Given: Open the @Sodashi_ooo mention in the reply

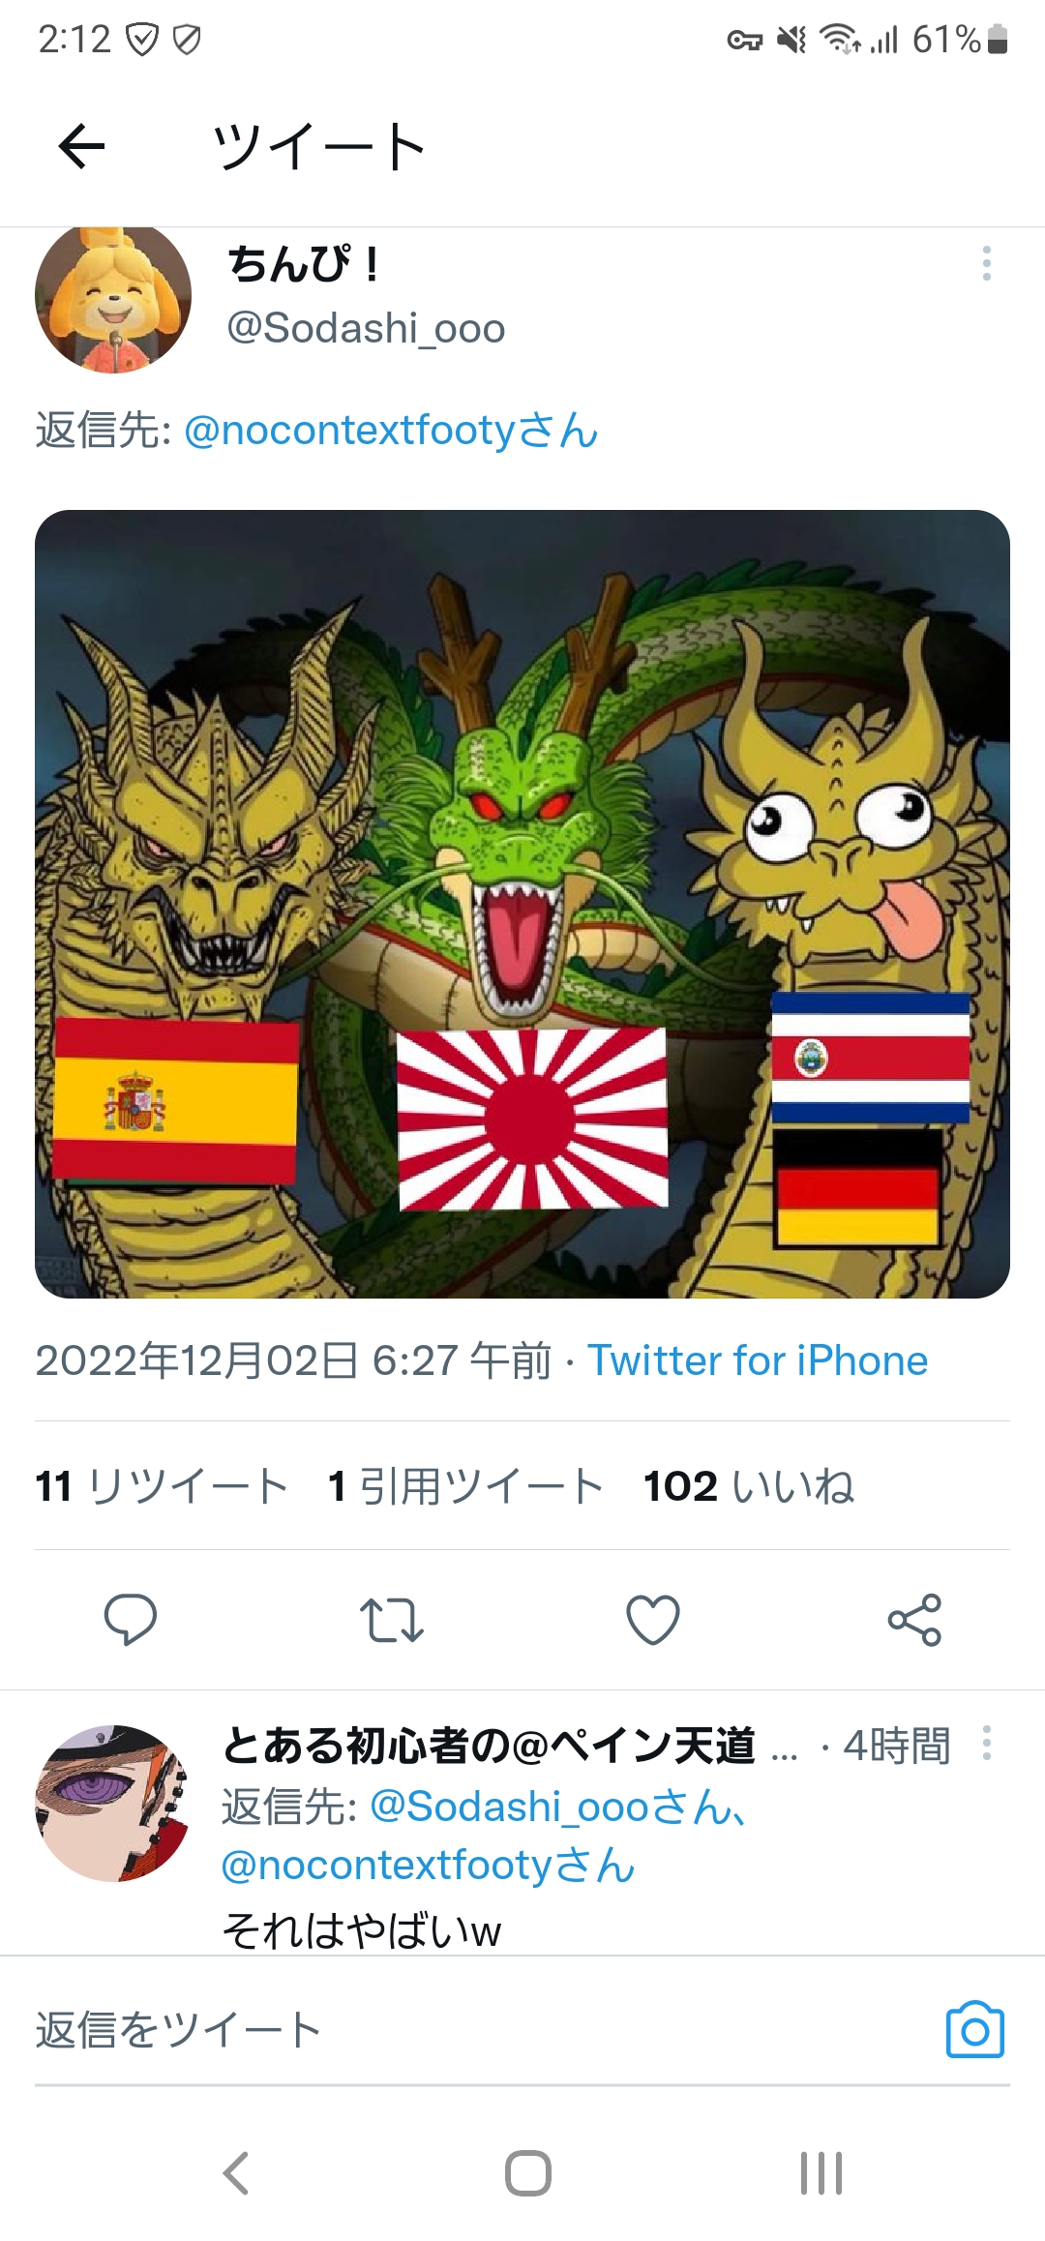Looking at the screenshot, I should click(558, 1807).
